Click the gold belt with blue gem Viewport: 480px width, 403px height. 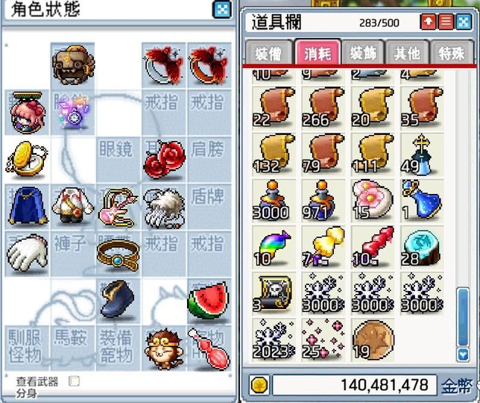coord(119,255)
